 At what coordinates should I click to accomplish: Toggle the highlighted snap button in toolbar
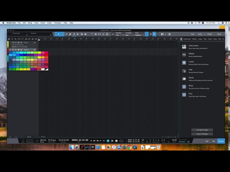pos(147,34)
